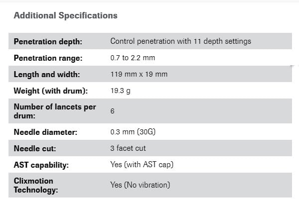Select the Length and width label

(x=47, y=74)
